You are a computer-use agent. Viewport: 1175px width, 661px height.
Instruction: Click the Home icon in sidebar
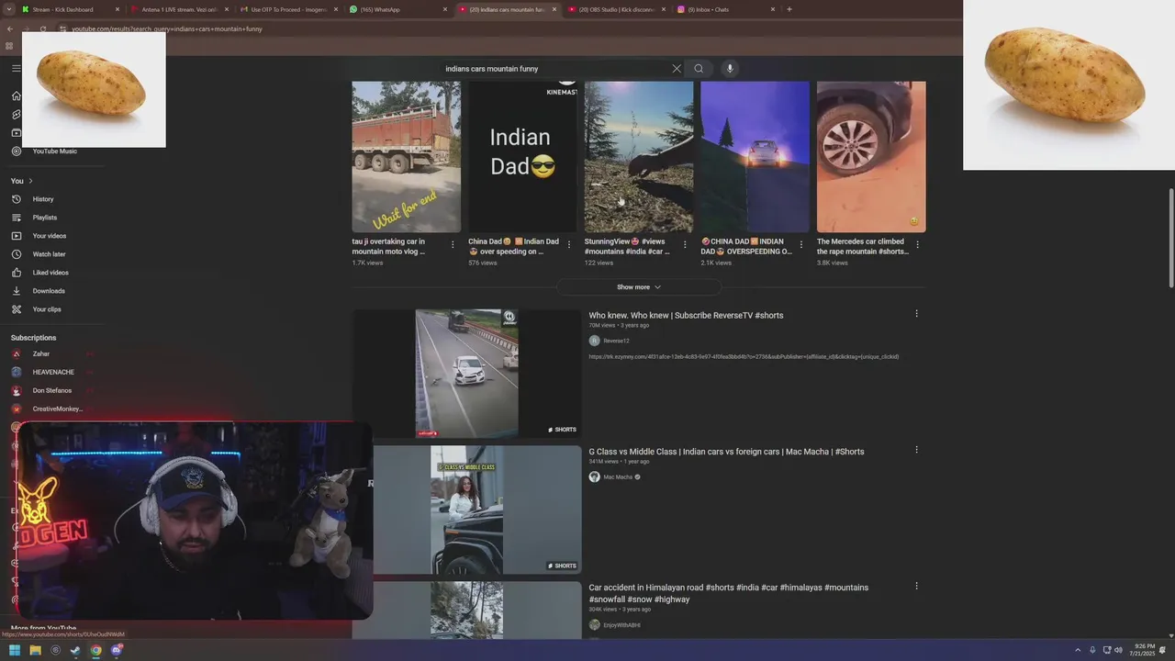pos(16,96)
